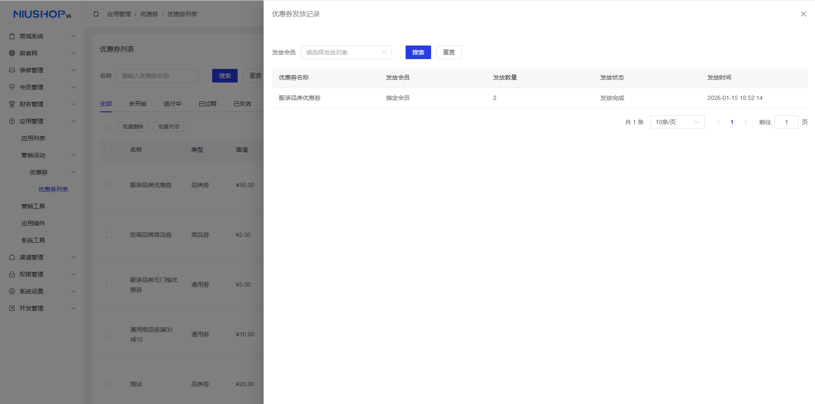Click the refresh icon beside the breadcrumb
The height and width of the screenshot is (404, 815).
pos(96,14)
